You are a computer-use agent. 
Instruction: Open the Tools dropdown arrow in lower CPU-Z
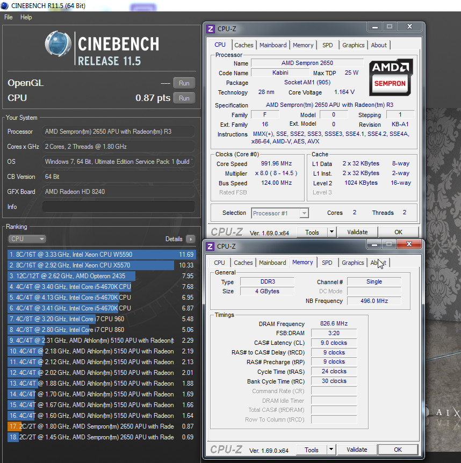pos(332,450)
